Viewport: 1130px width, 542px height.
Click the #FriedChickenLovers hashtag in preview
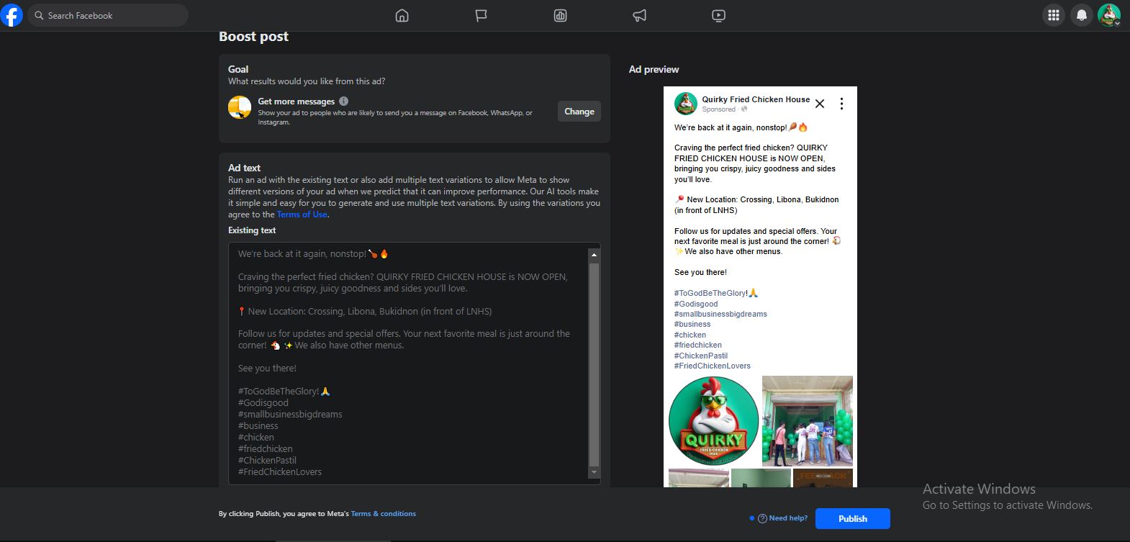(712, 366)
